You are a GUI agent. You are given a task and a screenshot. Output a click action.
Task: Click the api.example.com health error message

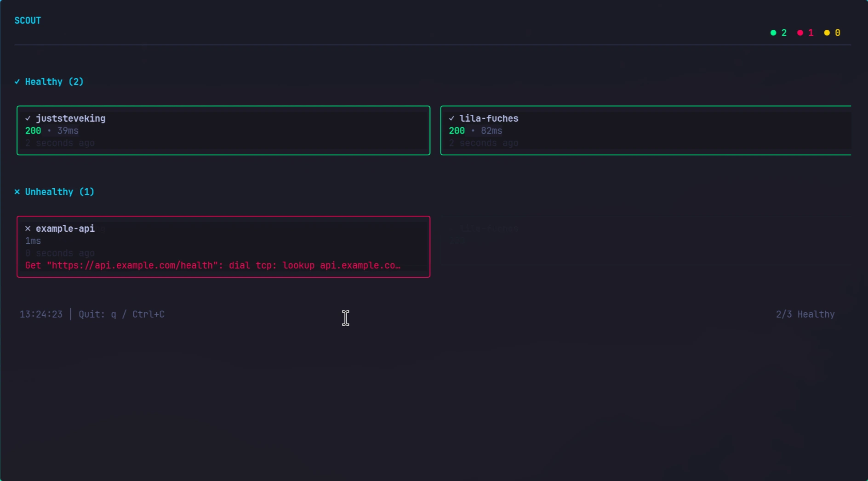coord(213,265)
